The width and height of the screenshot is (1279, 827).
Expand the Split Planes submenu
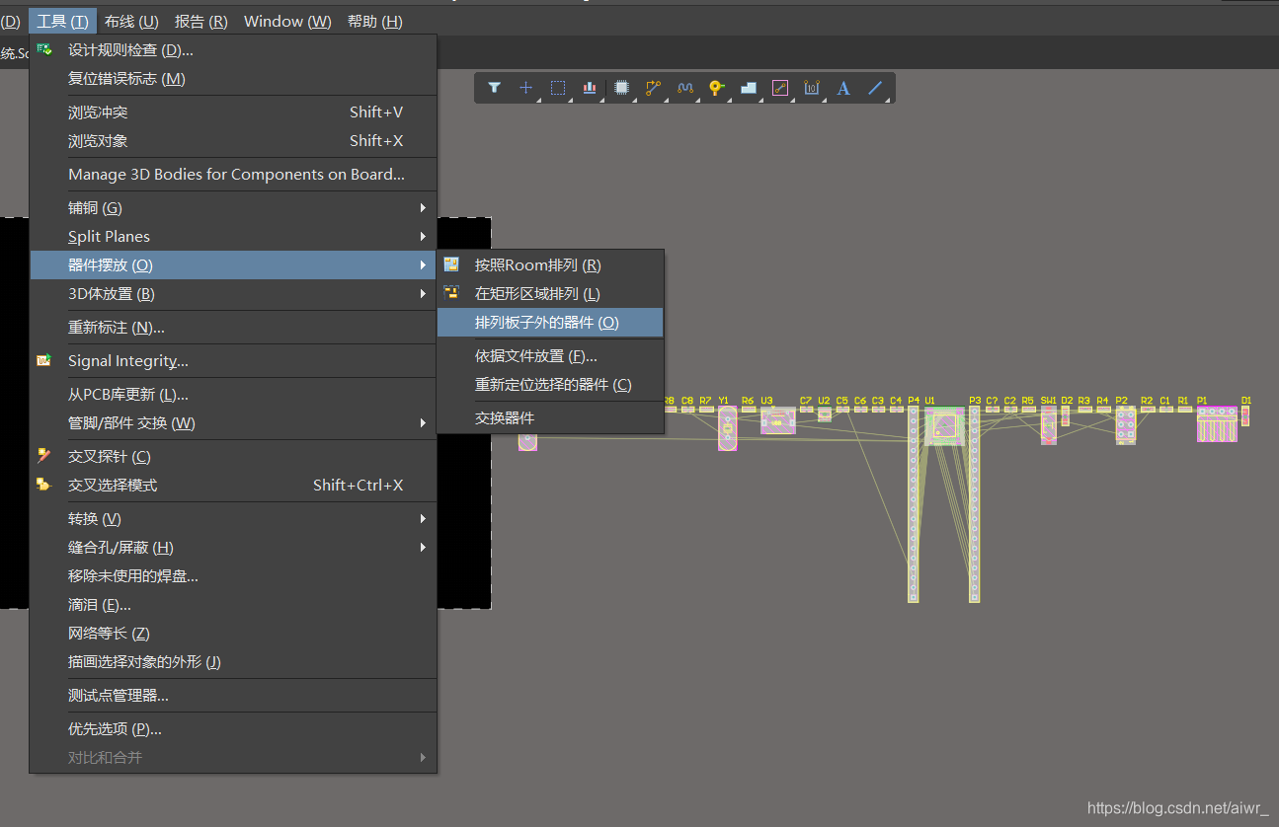[x=233, y=236]
